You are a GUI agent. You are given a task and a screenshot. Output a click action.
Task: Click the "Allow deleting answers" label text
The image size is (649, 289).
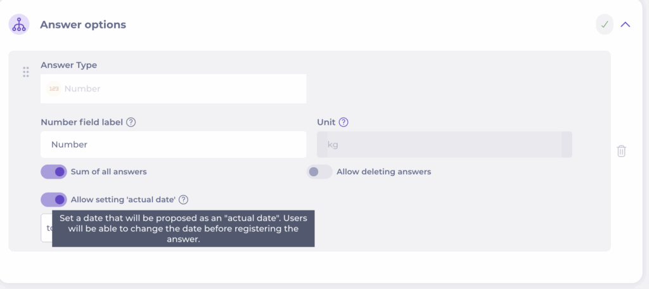383,172
